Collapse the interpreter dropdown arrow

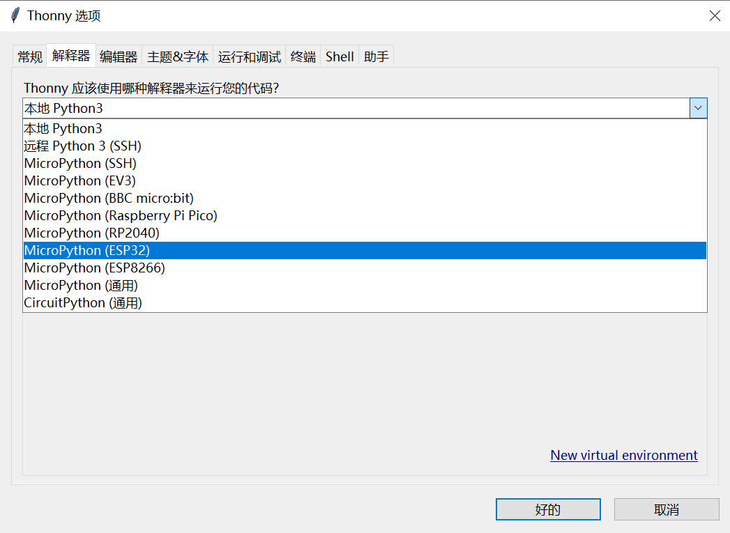point(698,108)
